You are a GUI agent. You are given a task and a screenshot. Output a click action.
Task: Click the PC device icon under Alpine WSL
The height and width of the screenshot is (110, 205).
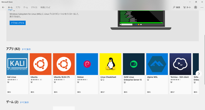148,80
